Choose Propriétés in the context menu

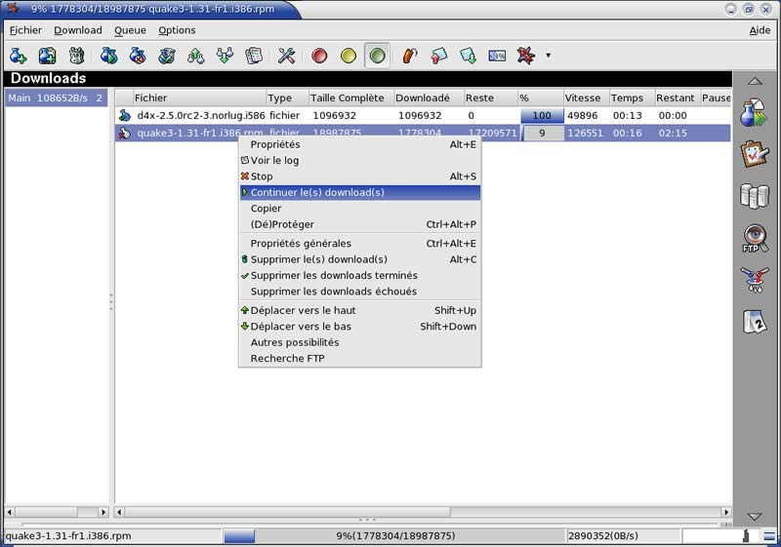[x=359, y=144]
